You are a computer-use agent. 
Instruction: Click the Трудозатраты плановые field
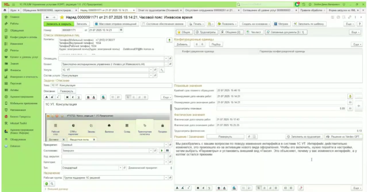point(281,108)
